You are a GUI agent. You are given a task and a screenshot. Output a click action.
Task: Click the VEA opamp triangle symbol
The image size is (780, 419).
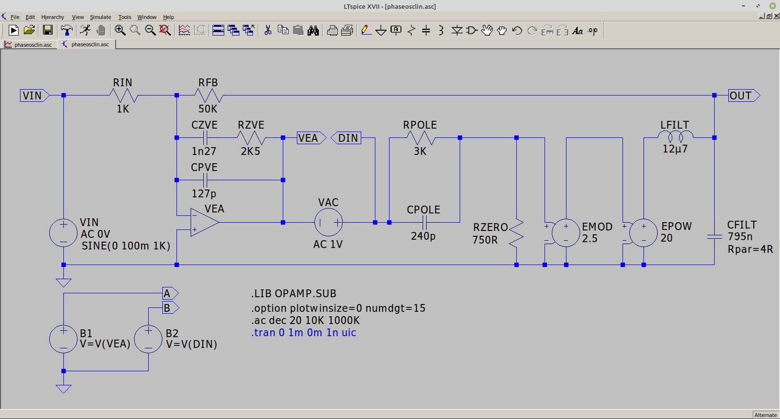pyautogui.click(x=204, y=222)
